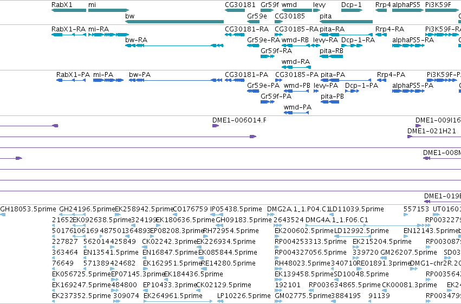Screen dimensions: 461x304
Task: Click the pita gene label
Action: [x=326, y=16]
